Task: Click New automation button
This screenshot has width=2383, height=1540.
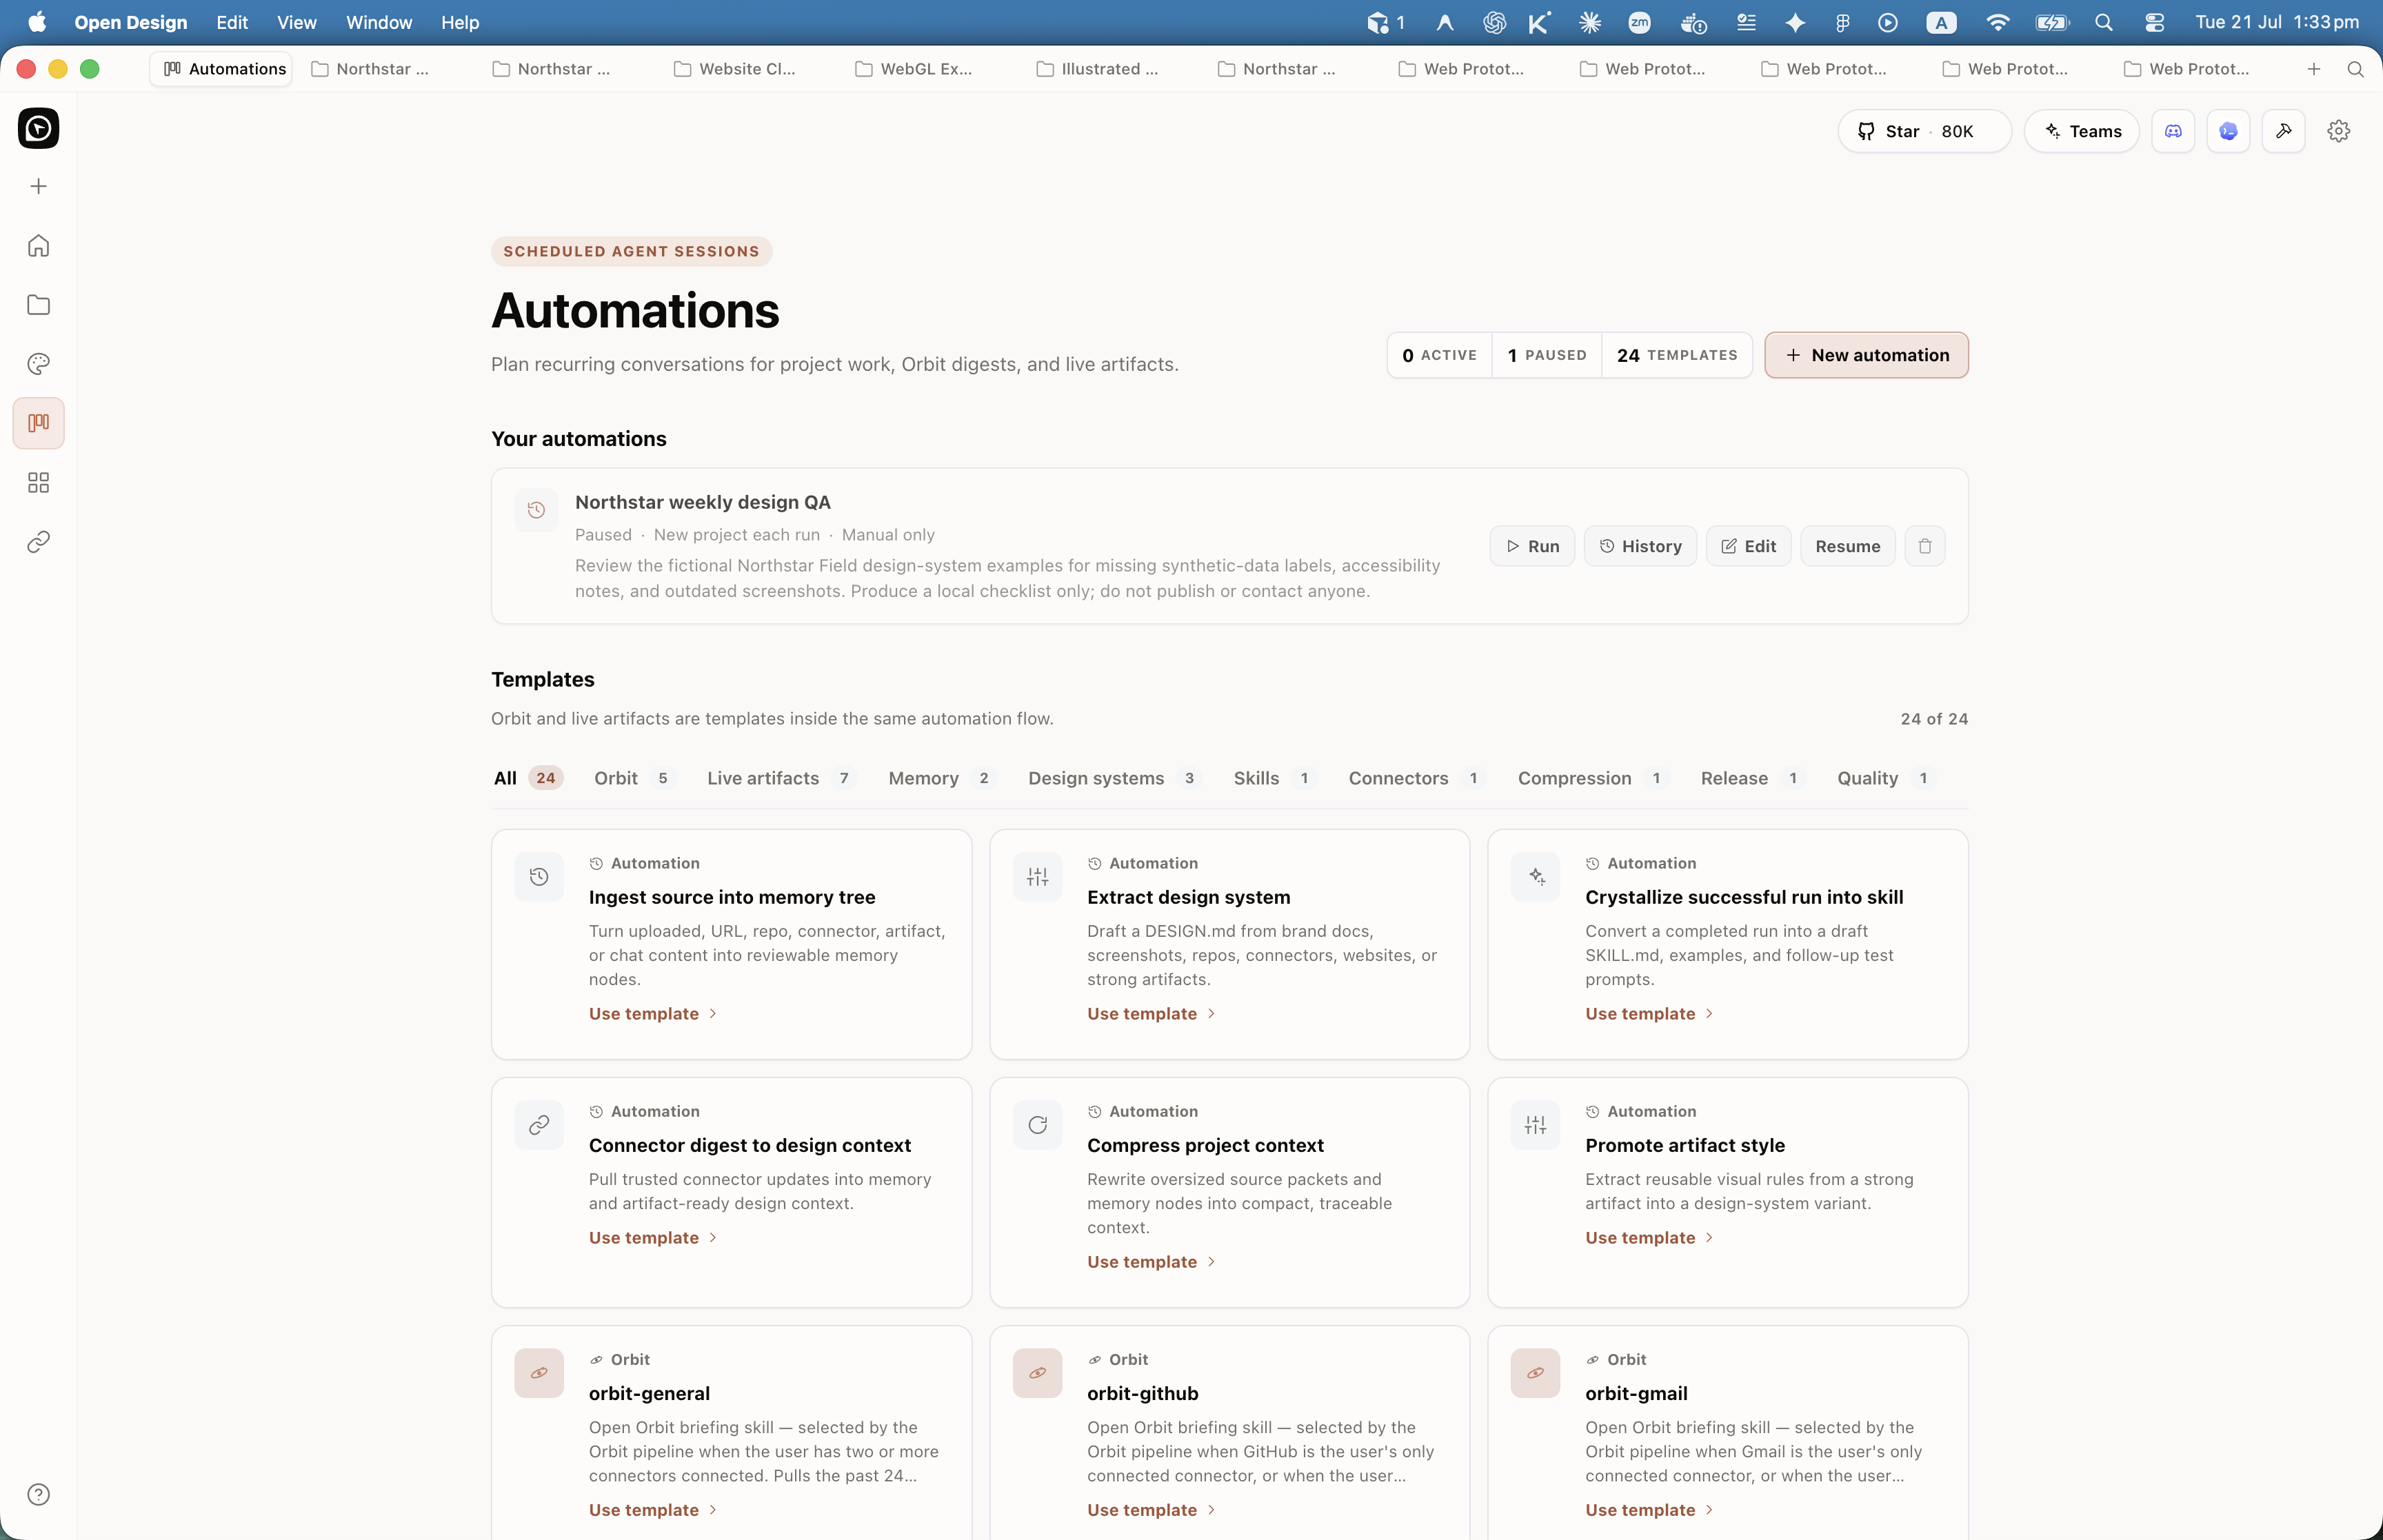Action: coord(1866,355)
